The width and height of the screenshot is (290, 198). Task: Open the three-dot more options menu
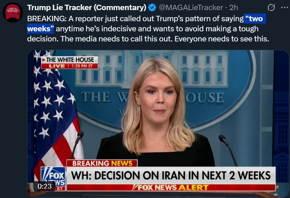[x=285, y=7]
